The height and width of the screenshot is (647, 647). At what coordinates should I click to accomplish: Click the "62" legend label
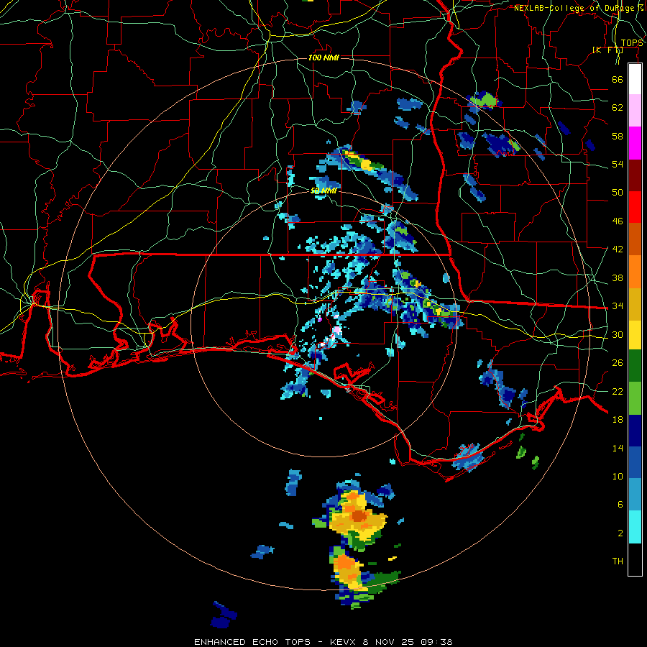[618, 108]
